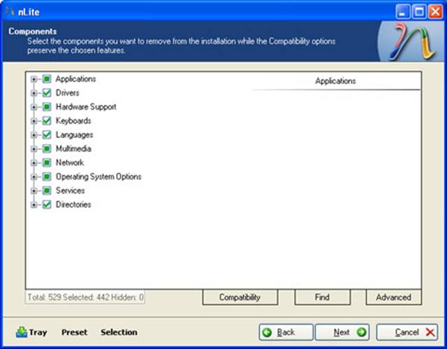447x349 pixels.
Task: Expand the Services tree node
Action: pyautogui.click(x=34, y=191)
